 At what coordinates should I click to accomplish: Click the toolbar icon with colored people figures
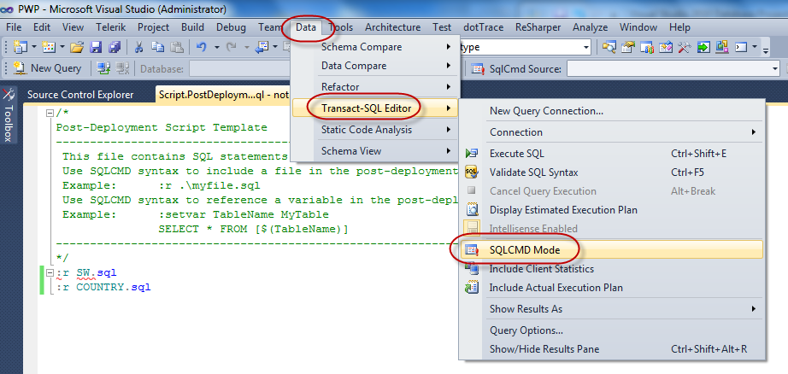point(647,47)
